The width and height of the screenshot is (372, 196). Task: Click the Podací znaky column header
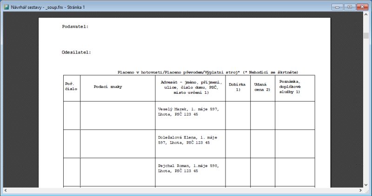point(108,87)
